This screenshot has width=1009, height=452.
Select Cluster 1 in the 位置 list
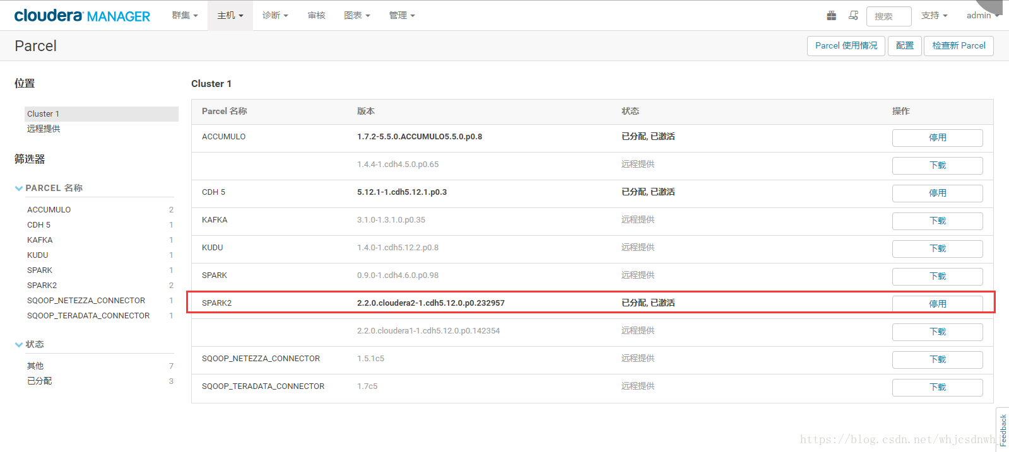pyautogui.click(x=102, y=114)
